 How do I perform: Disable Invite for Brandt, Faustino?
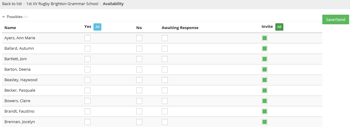tap(265, 111)
